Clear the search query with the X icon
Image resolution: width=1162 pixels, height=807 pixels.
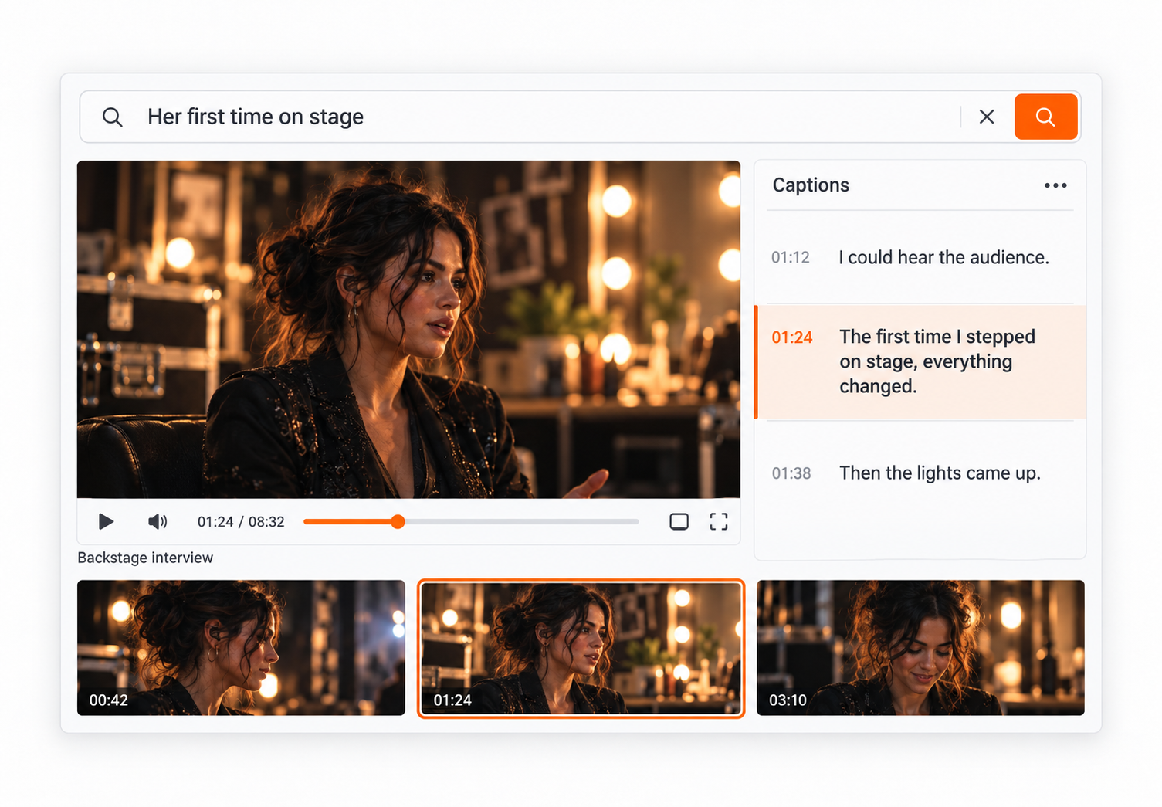[x=987, y=117]
